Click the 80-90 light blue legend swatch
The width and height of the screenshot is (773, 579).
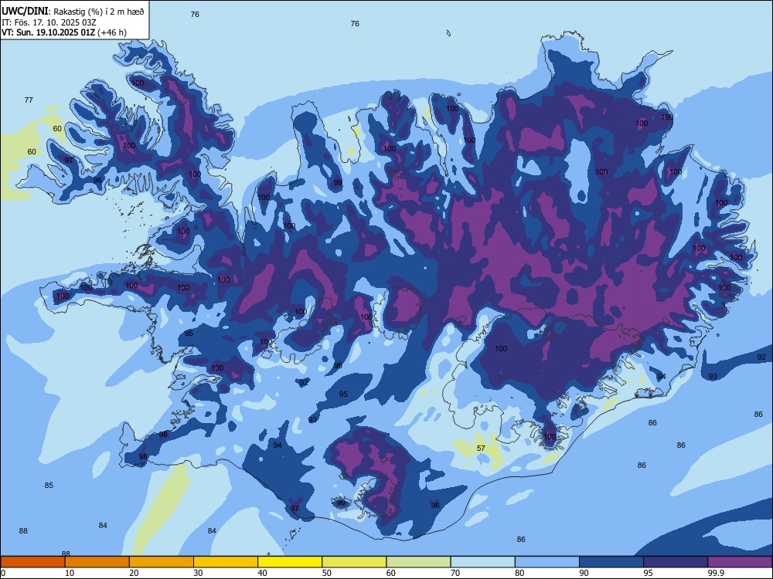tap(547, 562)
